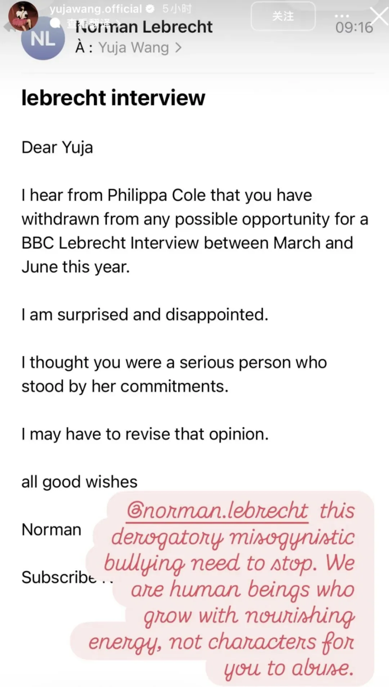Open the yujawang.official username link

(x=96, y=9)
